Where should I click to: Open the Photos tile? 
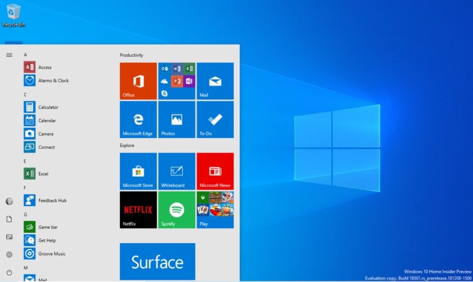(177, 120)
